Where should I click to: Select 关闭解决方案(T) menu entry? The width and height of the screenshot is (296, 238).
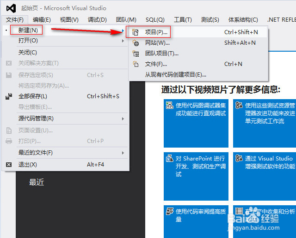point(66,63)
